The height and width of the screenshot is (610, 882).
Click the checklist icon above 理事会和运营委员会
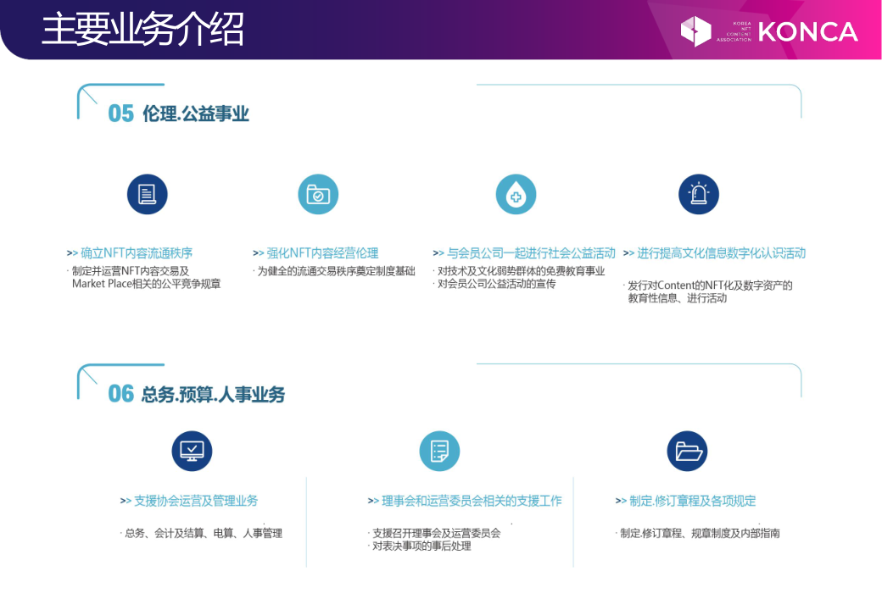pos(439,451)
